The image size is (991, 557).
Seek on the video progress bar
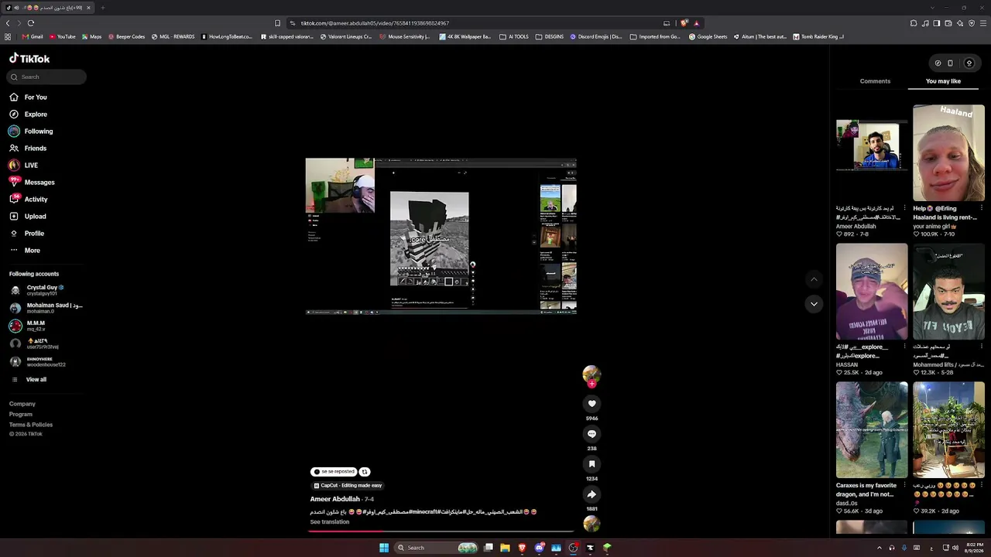pos(441,531)
